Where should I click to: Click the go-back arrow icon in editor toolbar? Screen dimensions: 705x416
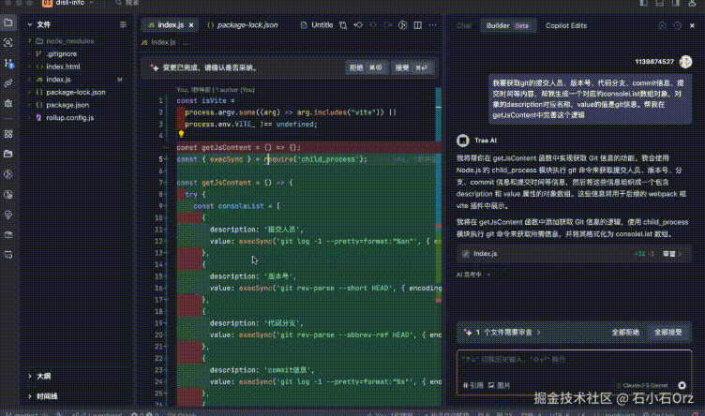(x=358, y=25)
